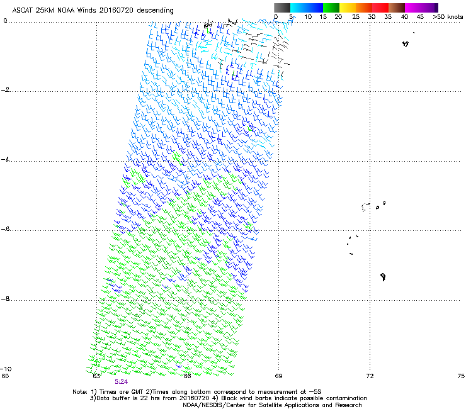The width and height of the screenshot is (466, 409).
Task: Click the blue 10-15 knots legend segment
Action: coord(315,8)
